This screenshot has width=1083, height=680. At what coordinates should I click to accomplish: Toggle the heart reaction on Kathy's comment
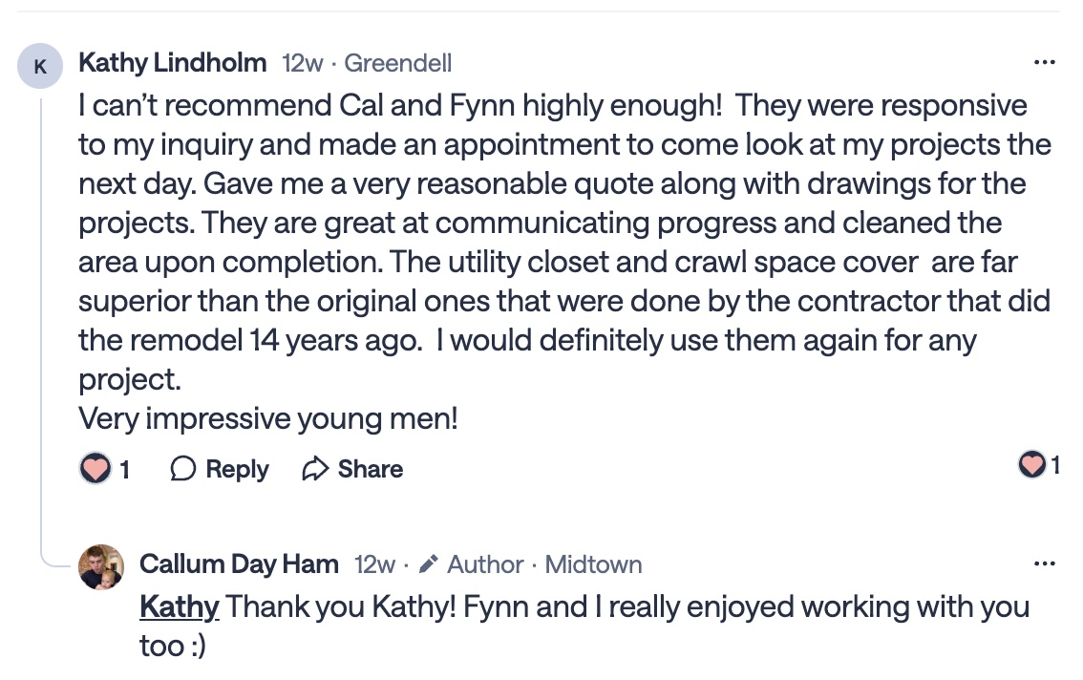coord(96,469)
